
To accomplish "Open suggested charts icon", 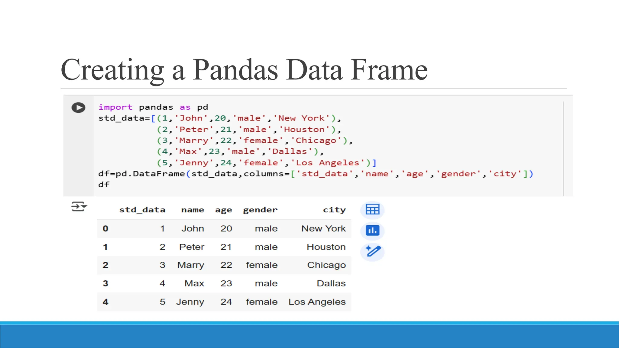I will pyautogui.click(x=372, y=230).
